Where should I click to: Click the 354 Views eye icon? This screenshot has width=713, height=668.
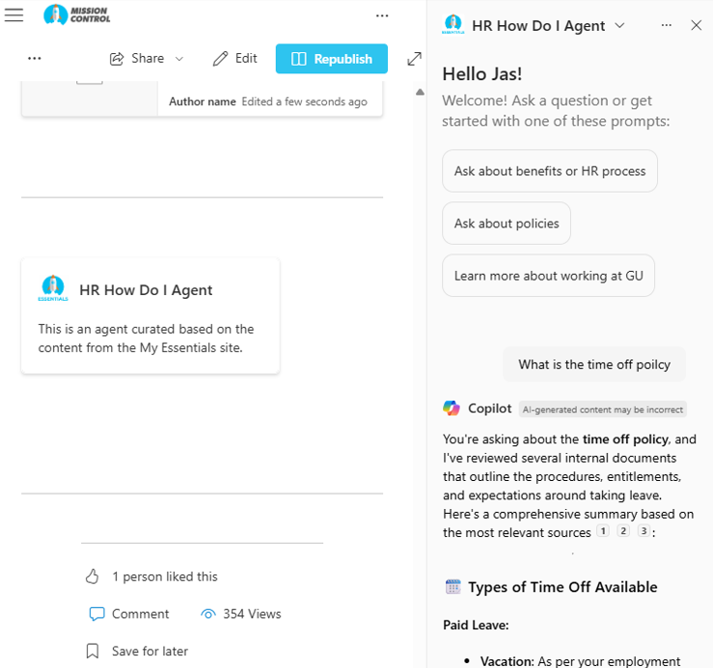tap(208, 614)
